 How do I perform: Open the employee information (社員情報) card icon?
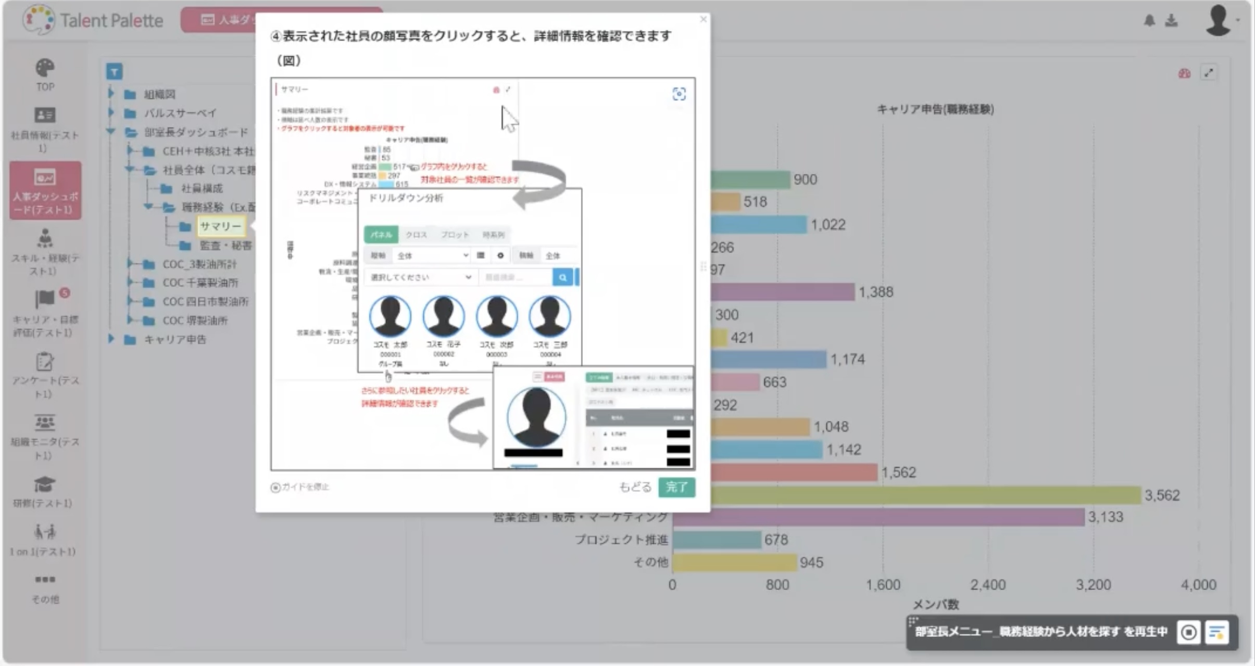pos(45,115)
